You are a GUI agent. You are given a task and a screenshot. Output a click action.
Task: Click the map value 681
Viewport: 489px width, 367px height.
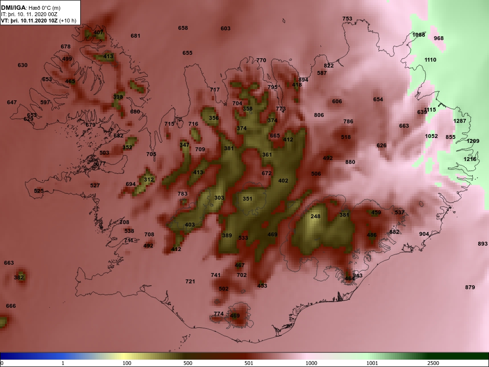[135, 36]
